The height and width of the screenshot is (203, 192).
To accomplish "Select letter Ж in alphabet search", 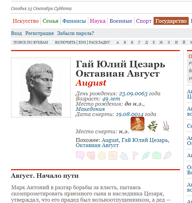I will pos(161,42).
